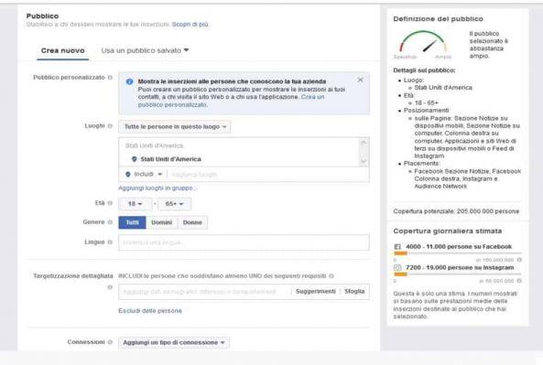Click info icon next to Connessioni
Image resolution: width=543 pixels, height=365 pixels.
point(110,342)
